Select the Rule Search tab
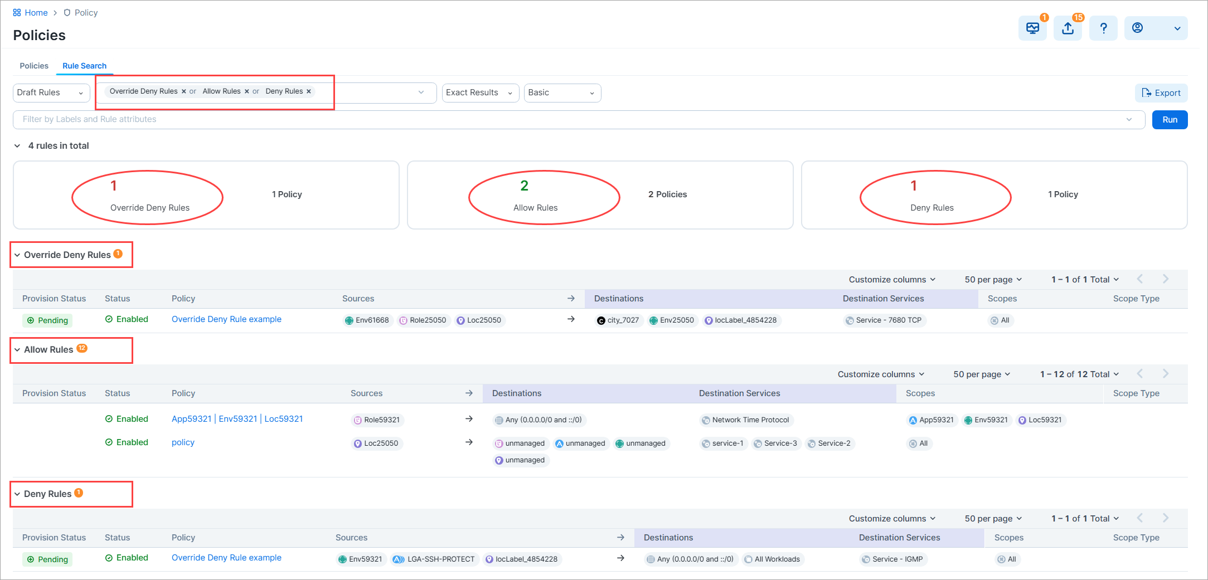 [x=84, y=66]
